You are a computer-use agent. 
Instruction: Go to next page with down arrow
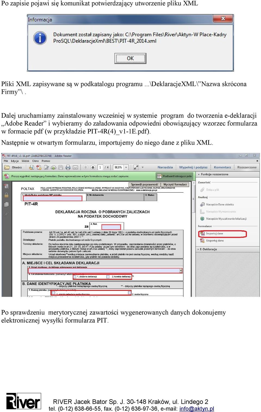click(93, 167)
